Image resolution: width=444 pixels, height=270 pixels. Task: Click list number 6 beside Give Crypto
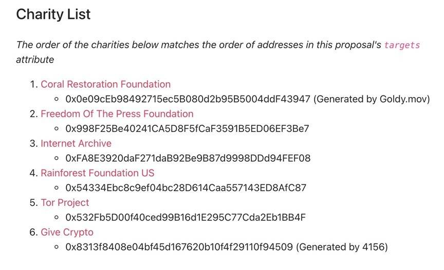tap(33, 232)
